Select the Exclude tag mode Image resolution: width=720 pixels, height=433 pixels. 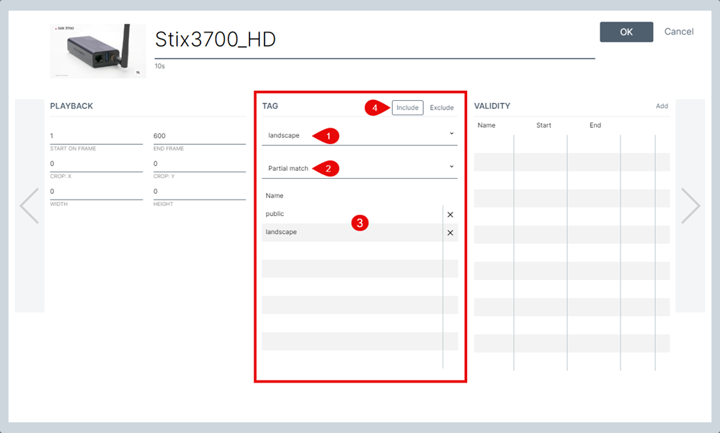click(442, 107)
